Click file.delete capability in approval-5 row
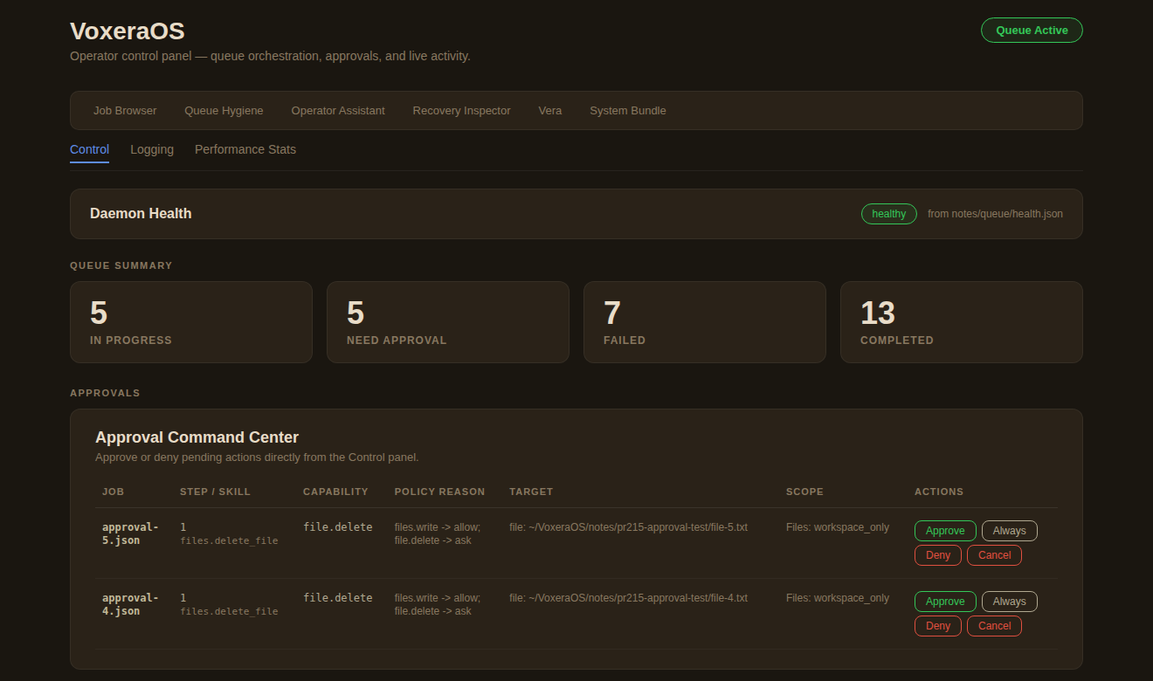The image size is (1153, 681). coord(338,527)
